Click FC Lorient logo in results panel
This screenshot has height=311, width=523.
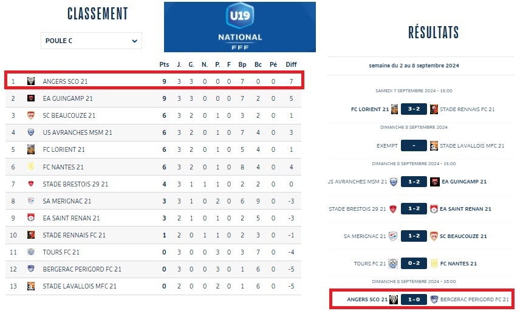(x=395, y=109)
